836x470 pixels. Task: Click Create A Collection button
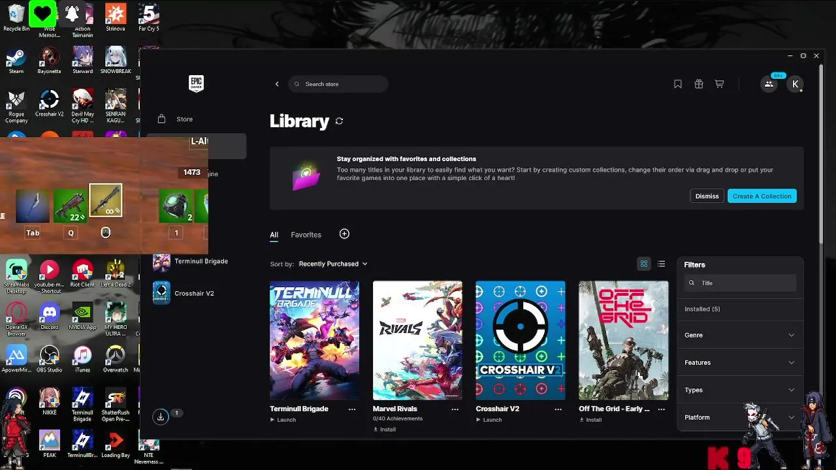point(762,196)
